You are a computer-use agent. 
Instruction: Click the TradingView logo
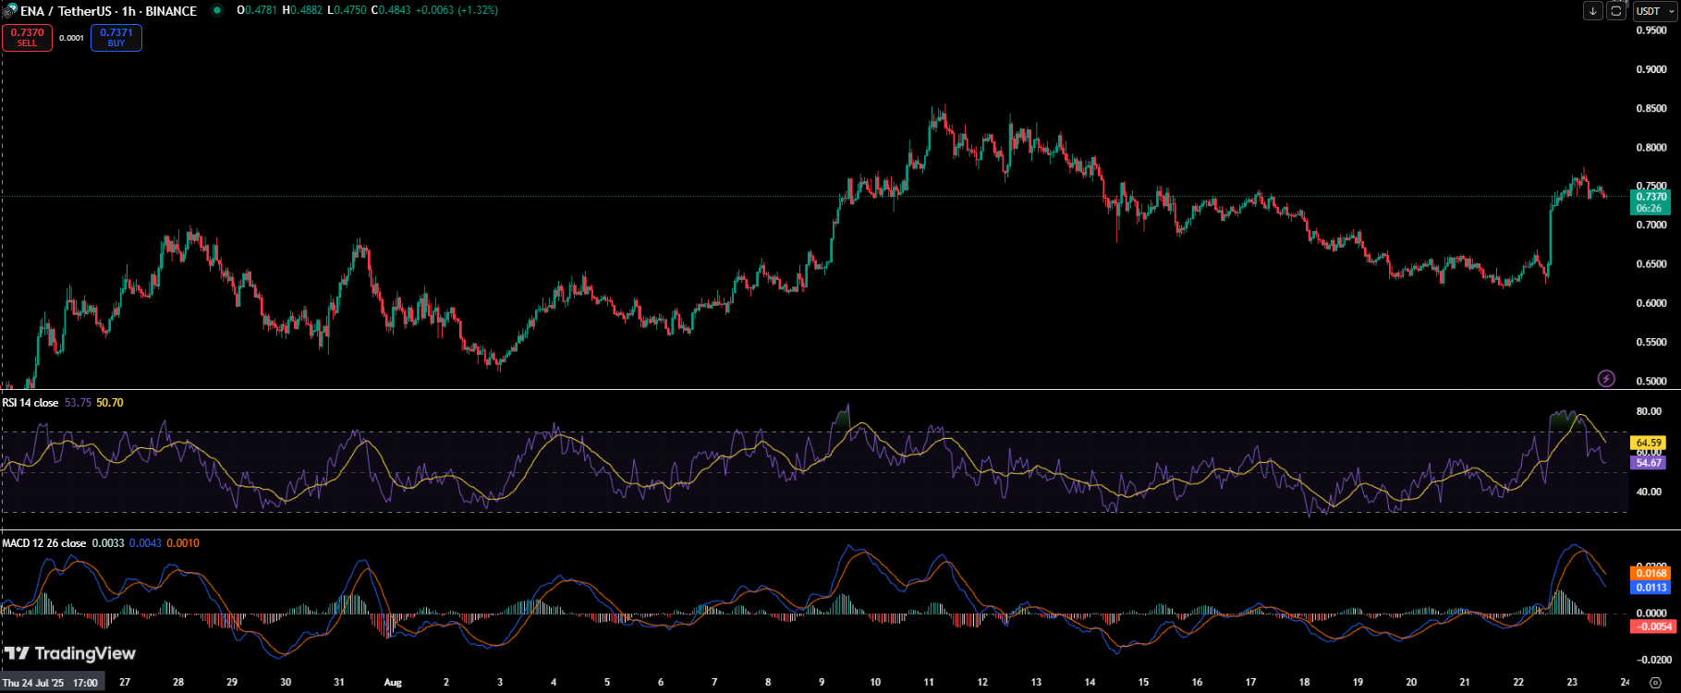[70, 653]
